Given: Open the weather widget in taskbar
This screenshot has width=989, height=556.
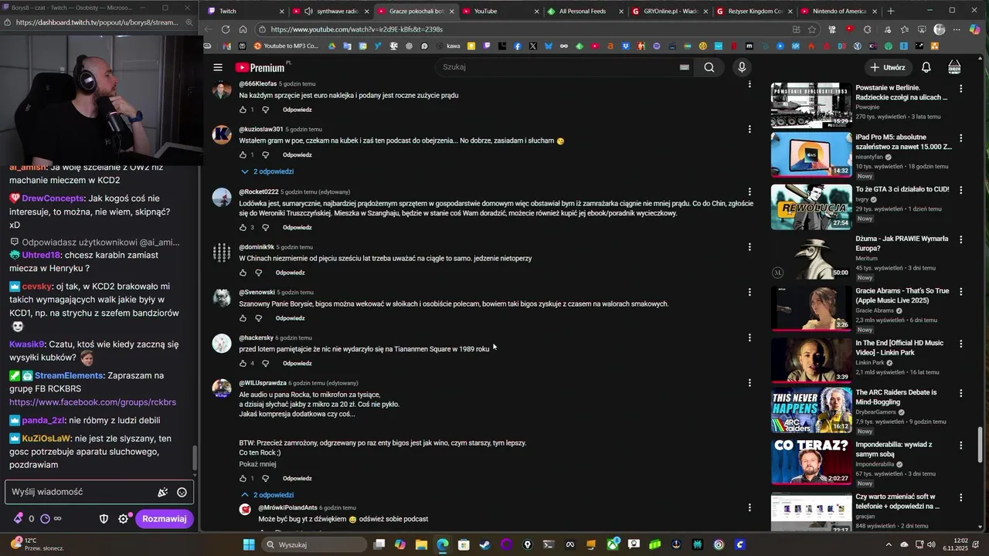Looking at the screenshot, I should click(39, 544).
